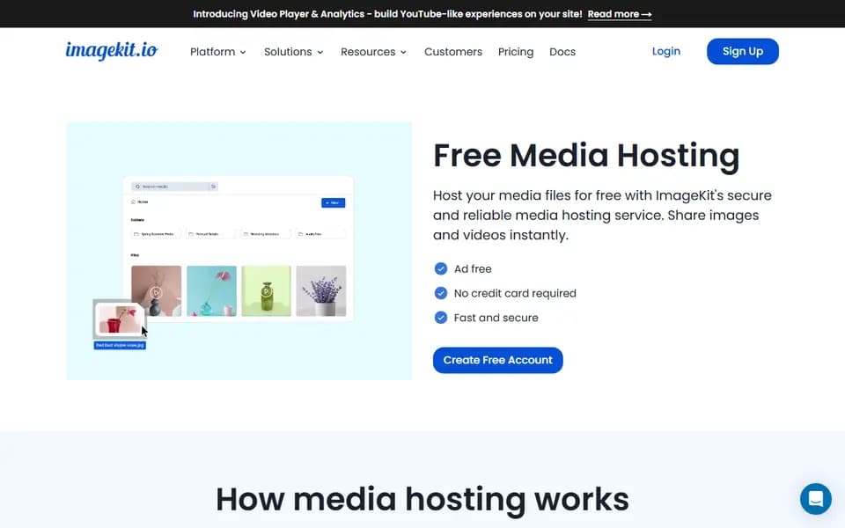Screen dimensions: 845x528
Task: Click the 'Ad free' text
Action: click(473, 269)
